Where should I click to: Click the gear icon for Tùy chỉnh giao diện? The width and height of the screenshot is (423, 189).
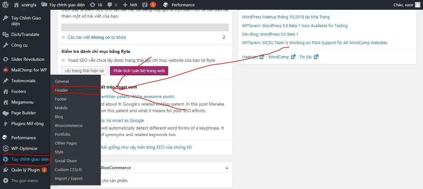(x=5, y=159)
